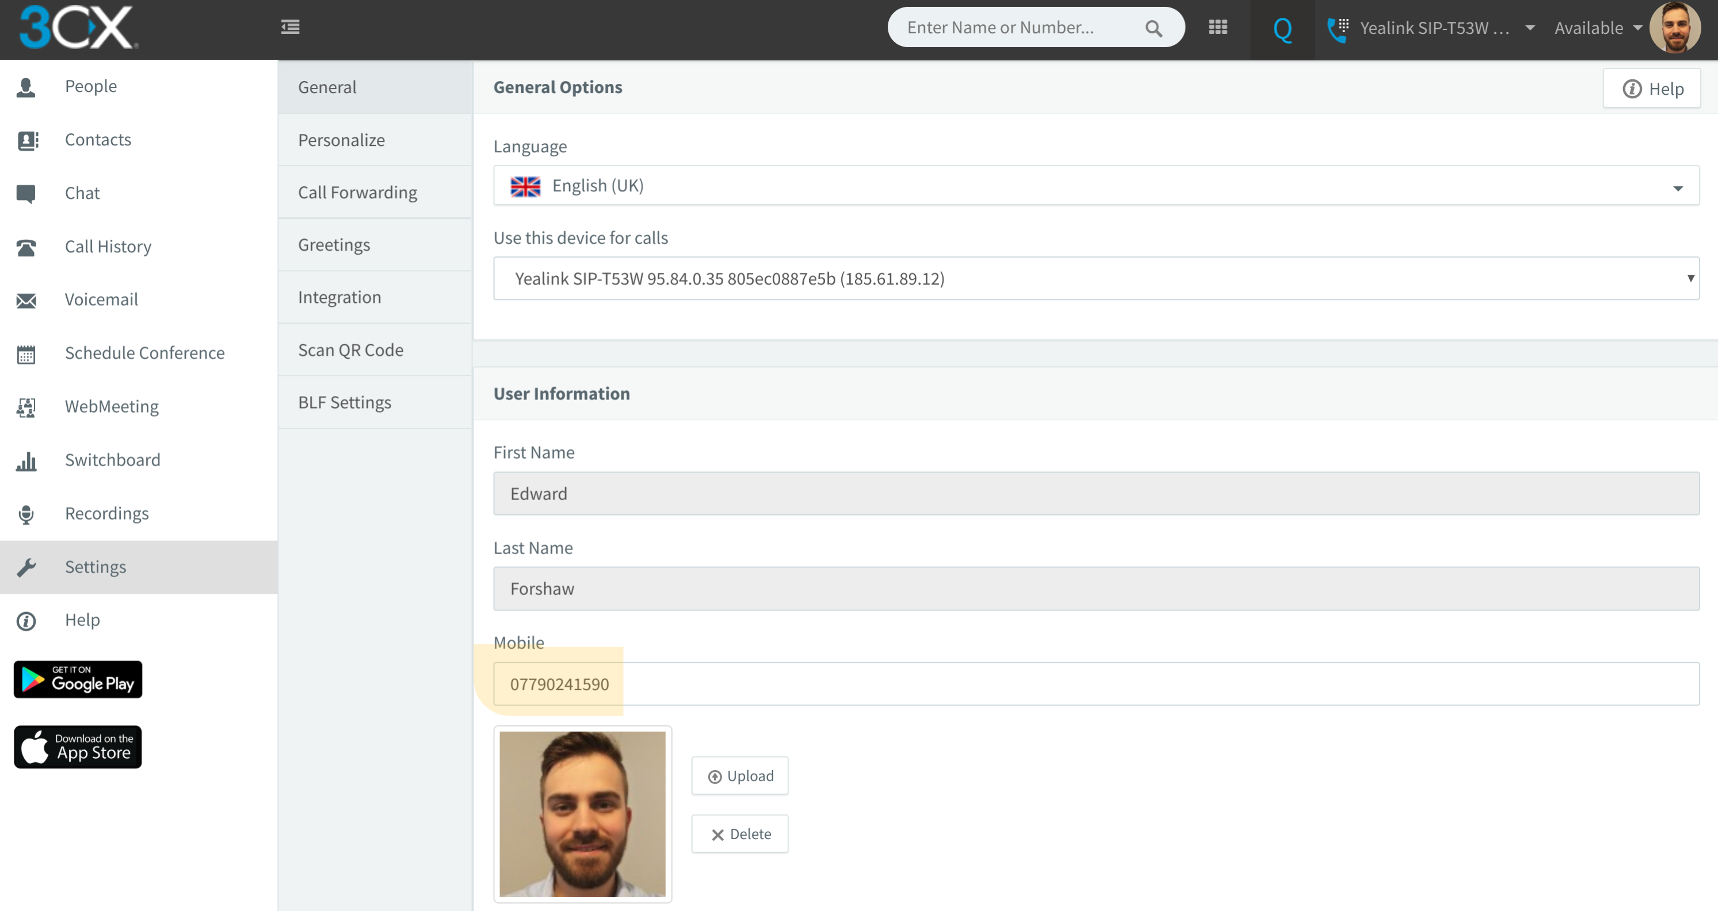Click the blue Q queue icon
This screenshot has height=911, width=1718.
point(1282,29)
